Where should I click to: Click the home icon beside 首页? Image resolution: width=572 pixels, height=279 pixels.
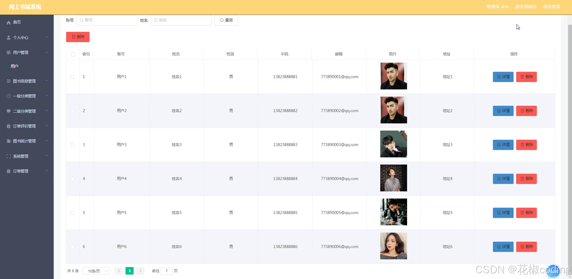coord(9,22)
